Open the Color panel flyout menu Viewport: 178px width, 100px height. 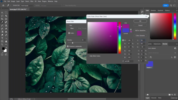click(177, 11)
